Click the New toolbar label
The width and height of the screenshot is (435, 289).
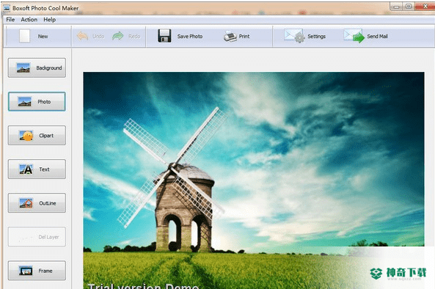(43, 37)
